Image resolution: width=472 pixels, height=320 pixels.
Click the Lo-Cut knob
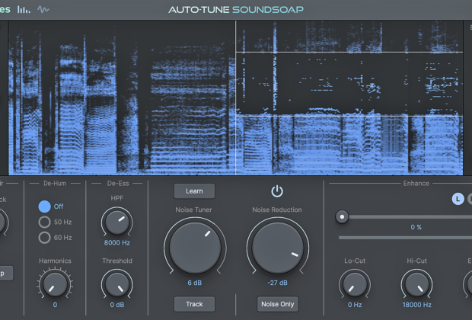click(x=355, y=285)
